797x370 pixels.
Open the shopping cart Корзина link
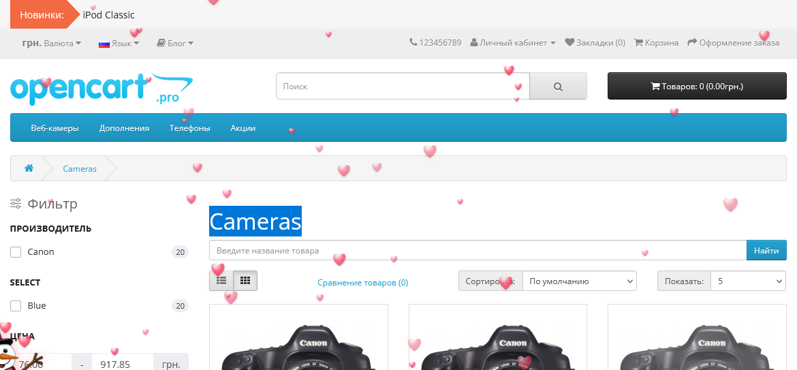656,42
